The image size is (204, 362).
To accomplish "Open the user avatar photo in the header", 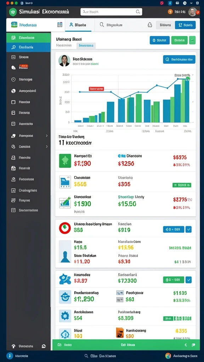I will pos(192,12).
